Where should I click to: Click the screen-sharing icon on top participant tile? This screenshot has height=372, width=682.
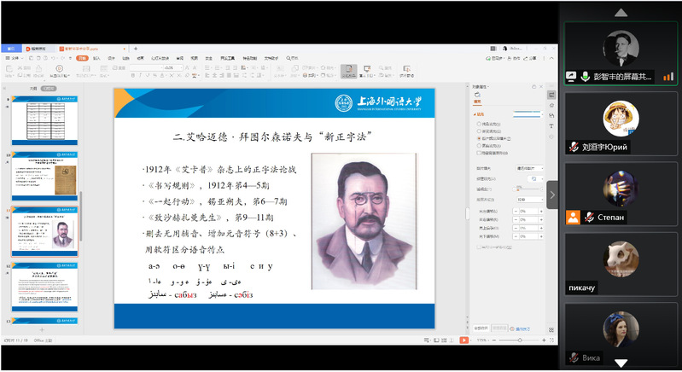click(x=570, y=77)
